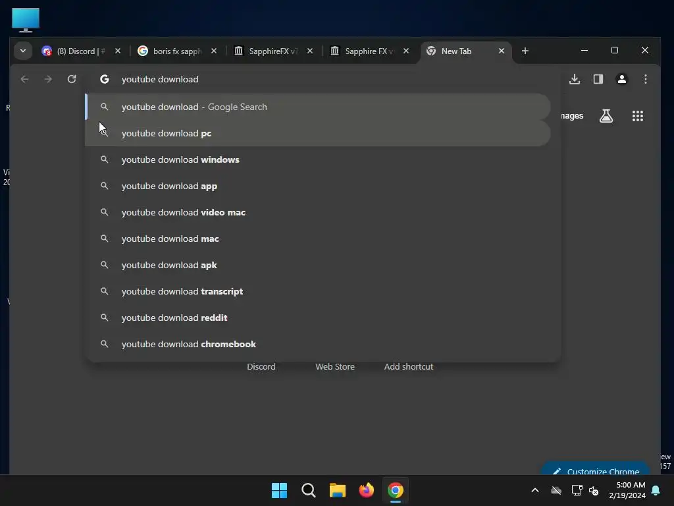The image size is (674, 506).
Task: Open a new tab with plus button
Action: click(x=525, y=51)
